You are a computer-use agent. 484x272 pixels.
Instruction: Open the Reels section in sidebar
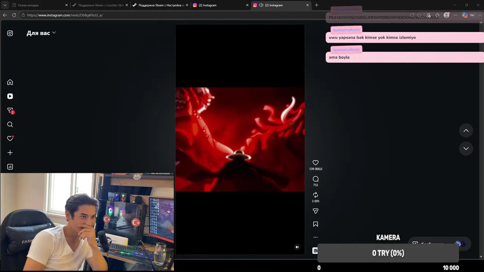click(10, 96)
